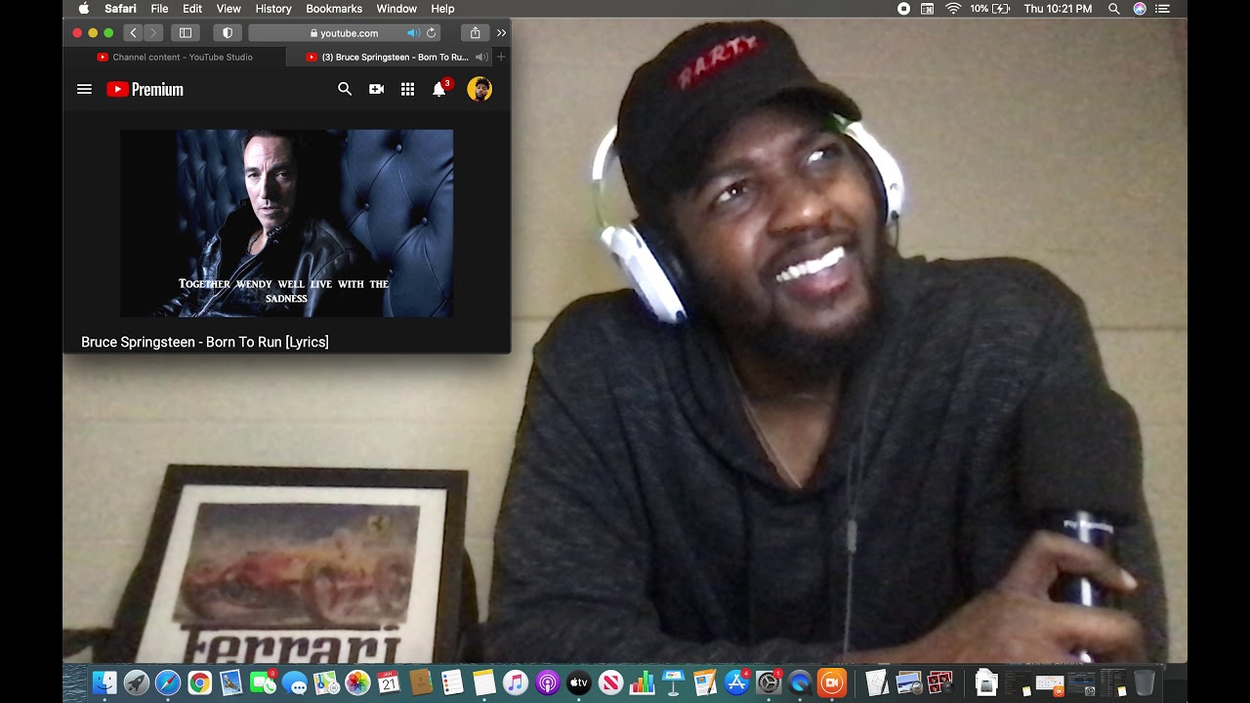
Task: Click Safari share button
Action: coord(475,32)
